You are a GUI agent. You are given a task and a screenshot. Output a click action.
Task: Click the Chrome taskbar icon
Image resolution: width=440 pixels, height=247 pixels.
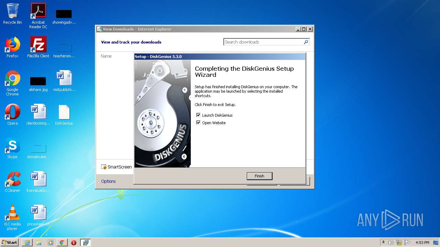[x=62, y=243]
